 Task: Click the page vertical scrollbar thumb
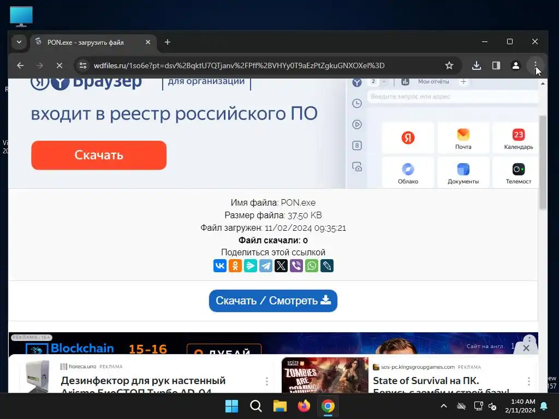[x=543, y=162]
